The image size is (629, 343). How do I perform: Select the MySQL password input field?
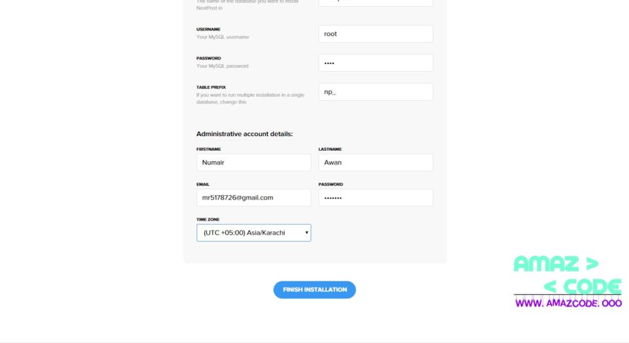[376, 63]
